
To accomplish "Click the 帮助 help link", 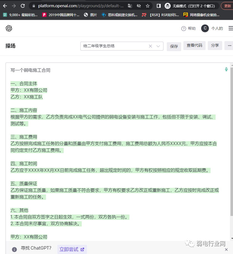I will pos(188,28).
